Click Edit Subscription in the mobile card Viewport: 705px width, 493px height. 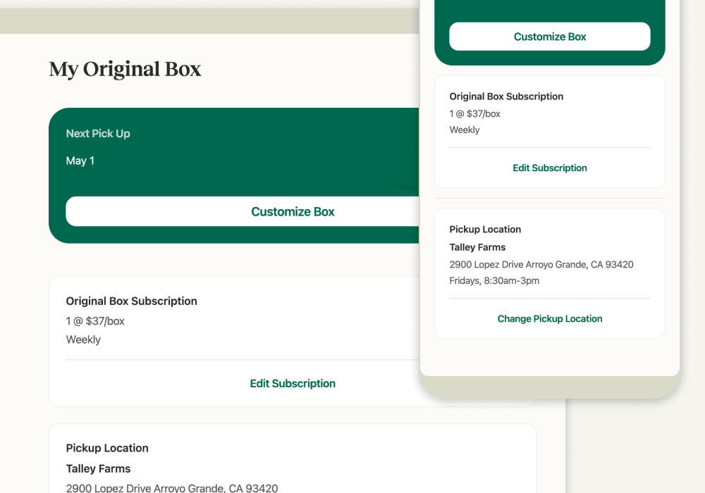pos(549,168)
